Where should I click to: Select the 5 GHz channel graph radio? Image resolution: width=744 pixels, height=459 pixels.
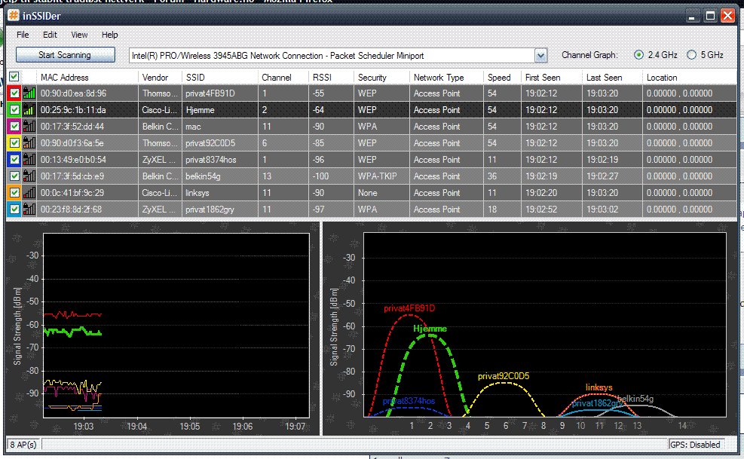point(692,55)
